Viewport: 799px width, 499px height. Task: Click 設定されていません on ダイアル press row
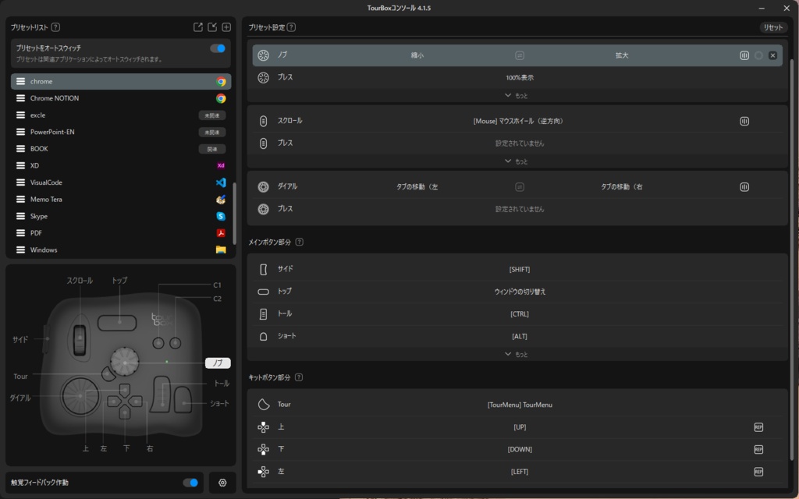(519, 209)
